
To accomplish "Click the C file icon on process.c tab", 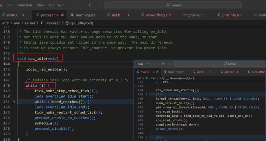I will click(38, 15).
